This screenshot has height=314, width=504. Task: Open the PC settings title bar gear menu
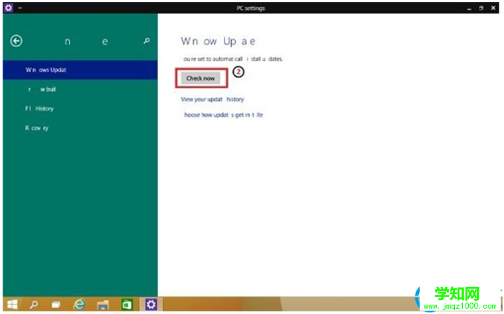(x=9, y=8)
